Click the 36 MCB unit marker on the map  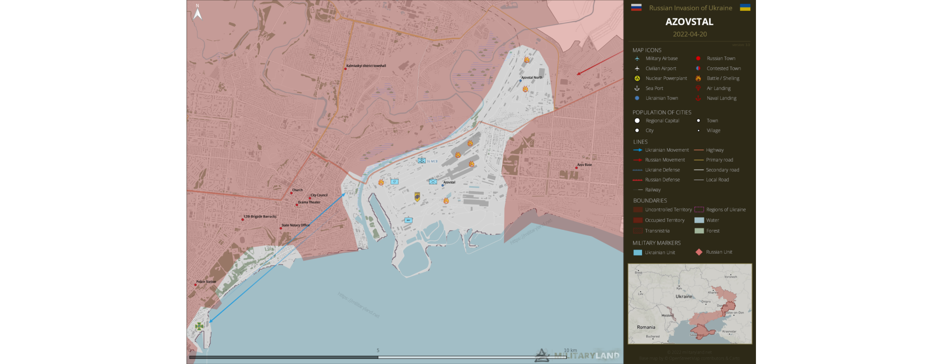coord(422,161)
